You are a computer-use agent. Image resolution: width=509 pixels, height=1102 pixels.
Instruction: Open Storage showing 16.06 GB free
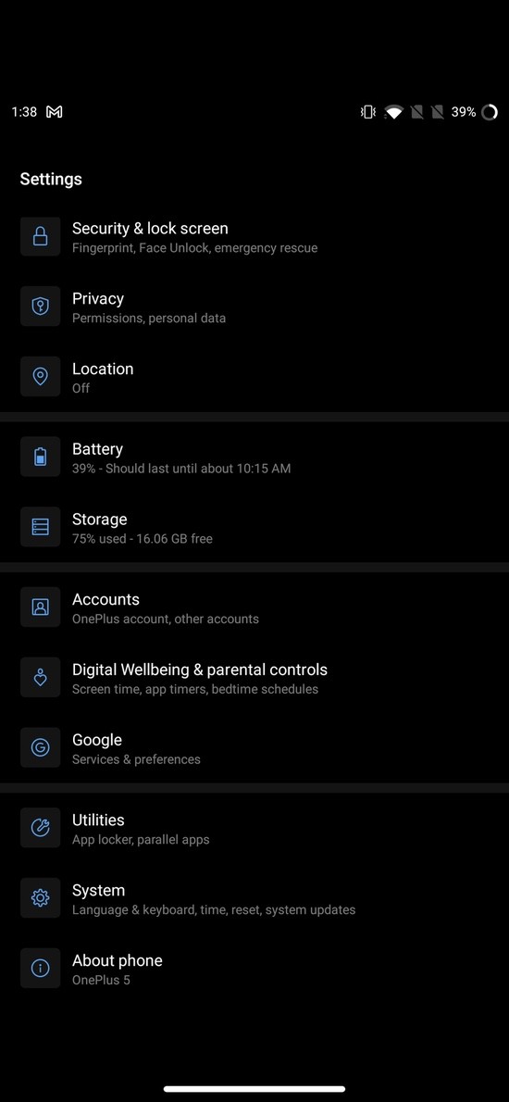[254, 528]
